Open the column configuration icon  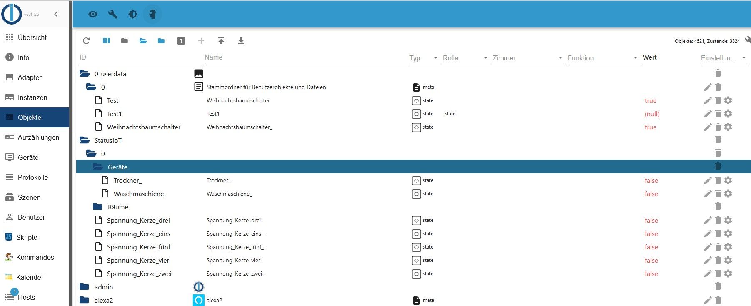point(106,41)
